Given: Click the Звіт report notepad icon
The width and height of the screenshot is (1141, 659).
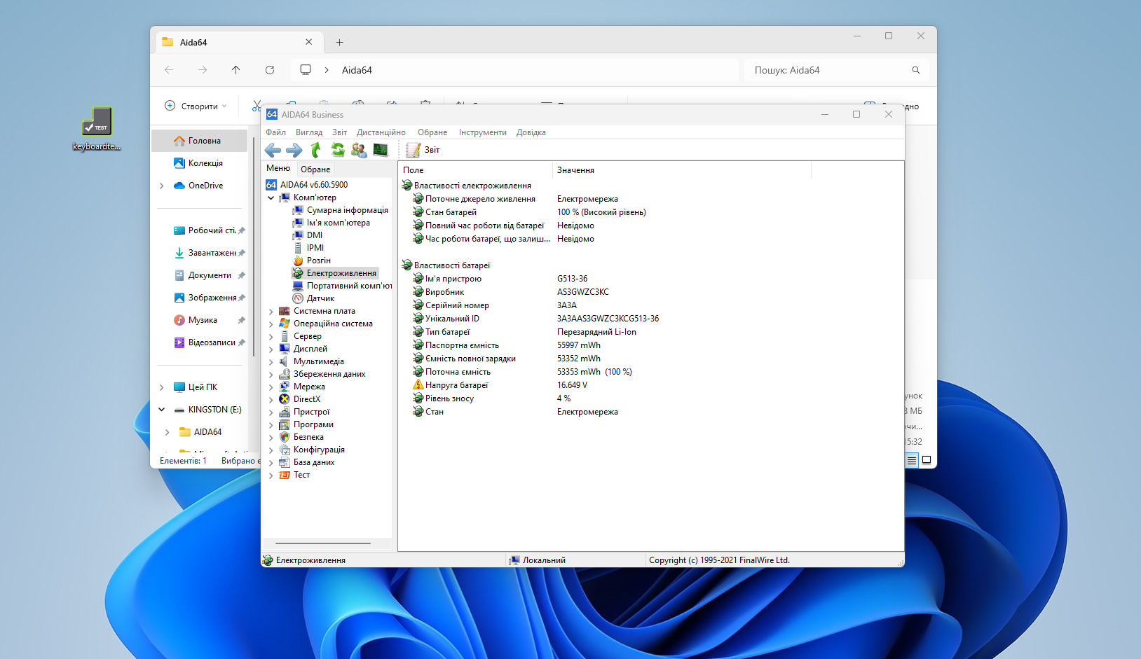Looking at the screenshot, I should pyautogui.click(x=414, y=150).
